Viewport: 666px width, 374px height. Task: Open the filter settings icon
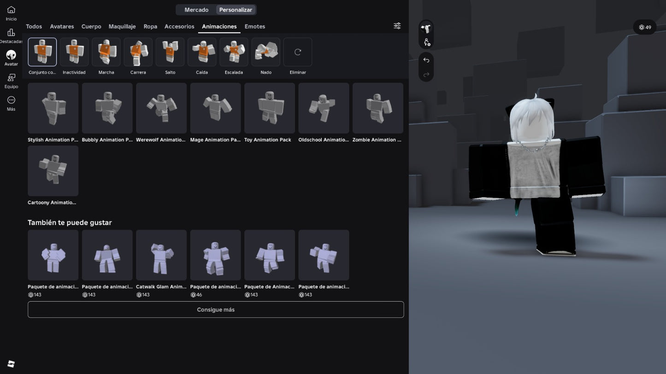[x=397, y=26]
